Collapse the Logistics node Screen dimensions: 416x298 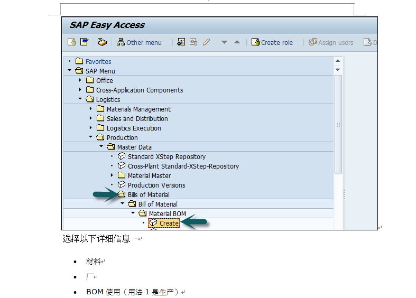pos(80,99)
